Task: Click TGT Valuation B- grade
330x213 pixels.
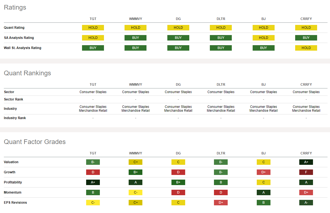Action: pos(93,162)
